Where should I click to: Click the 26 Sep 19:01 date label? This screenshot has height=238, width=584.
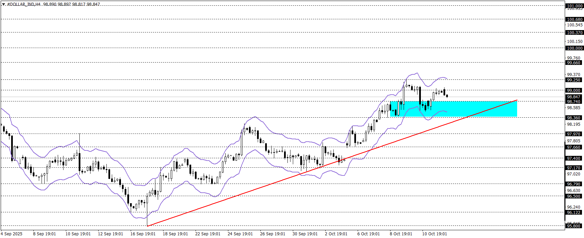click(x=273, y=234)
